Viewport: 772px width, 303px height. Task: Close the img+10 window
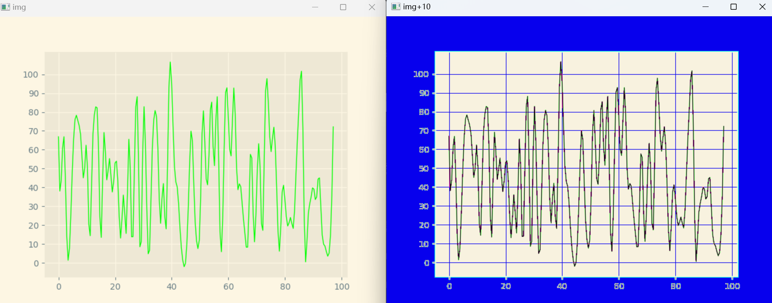762,6
